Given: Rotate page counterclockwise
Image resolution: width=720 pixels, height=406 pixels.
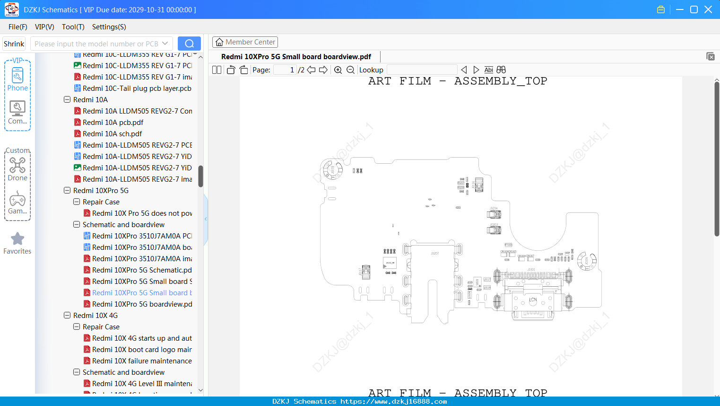Looking at the screenshot, I should click(231, 70).
